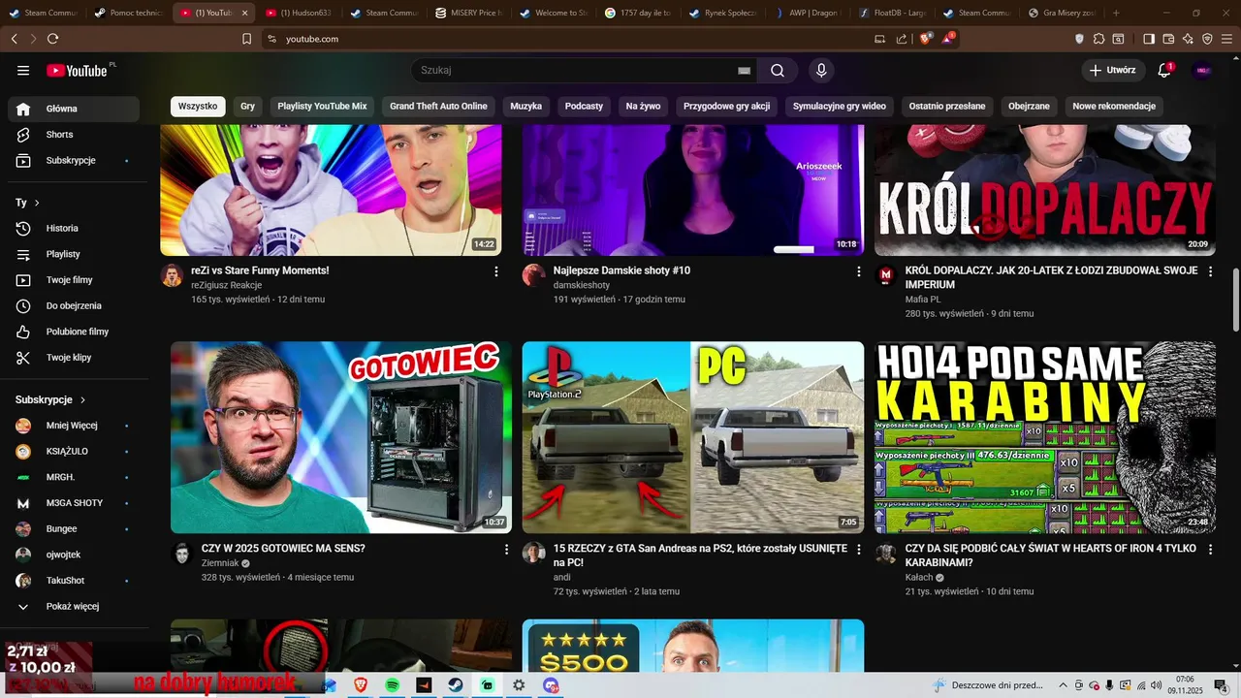1241x698 pixels.
Task: Show hidden system tray icons
Action: click(x=1064, y=685)
